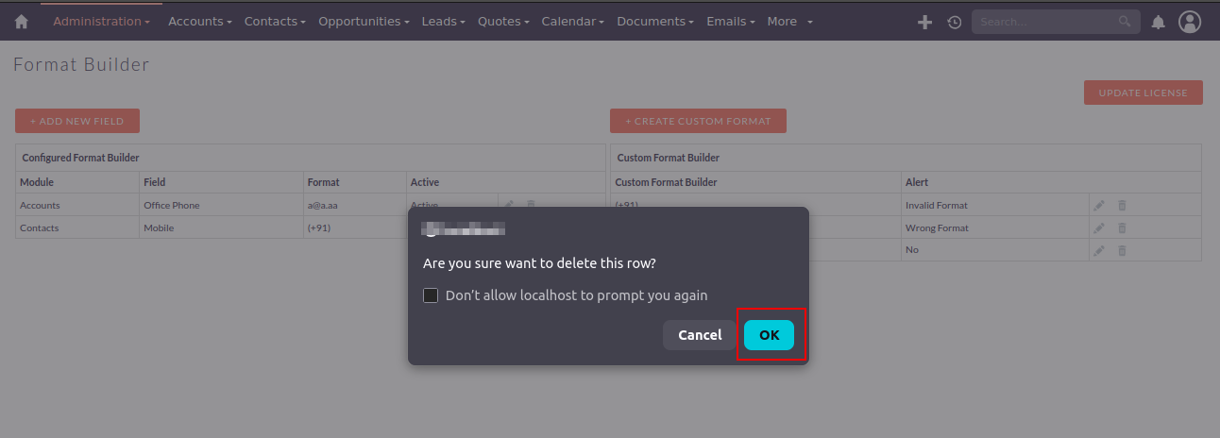Open the recently viewed history icon
The image size is (1220, 438).
pos(955,22)
